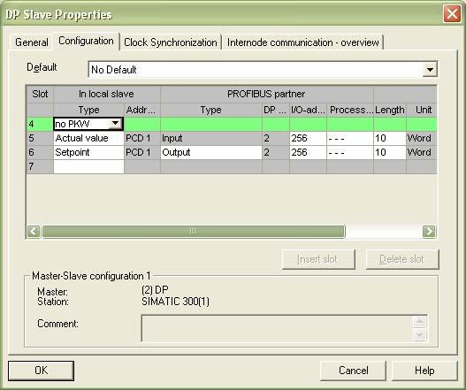Click inside the Comment text box
The width and height of the screenshot is (466, 390).
tap(277, 328)
